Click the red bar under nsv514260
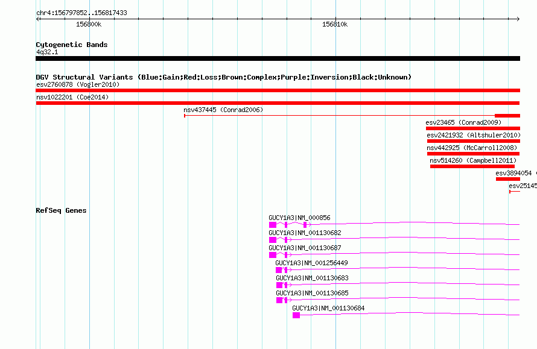The width and height of the screenshot is (537, 349). [x=472, y=166]
